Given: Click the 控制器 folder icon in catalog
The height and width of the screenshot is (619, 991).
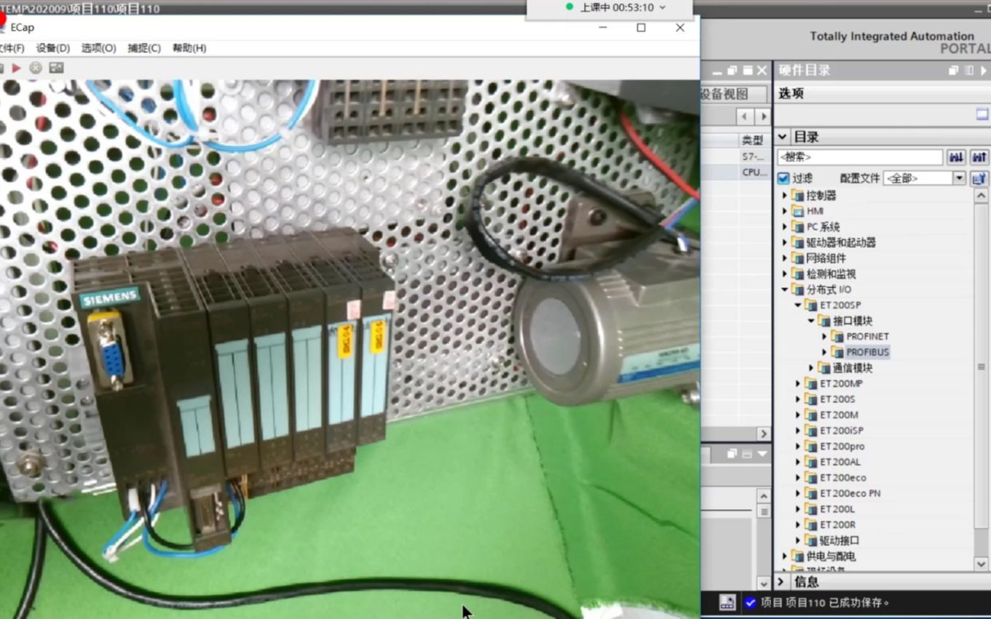Looking at the screenshot, I should (x=798, y=196).
